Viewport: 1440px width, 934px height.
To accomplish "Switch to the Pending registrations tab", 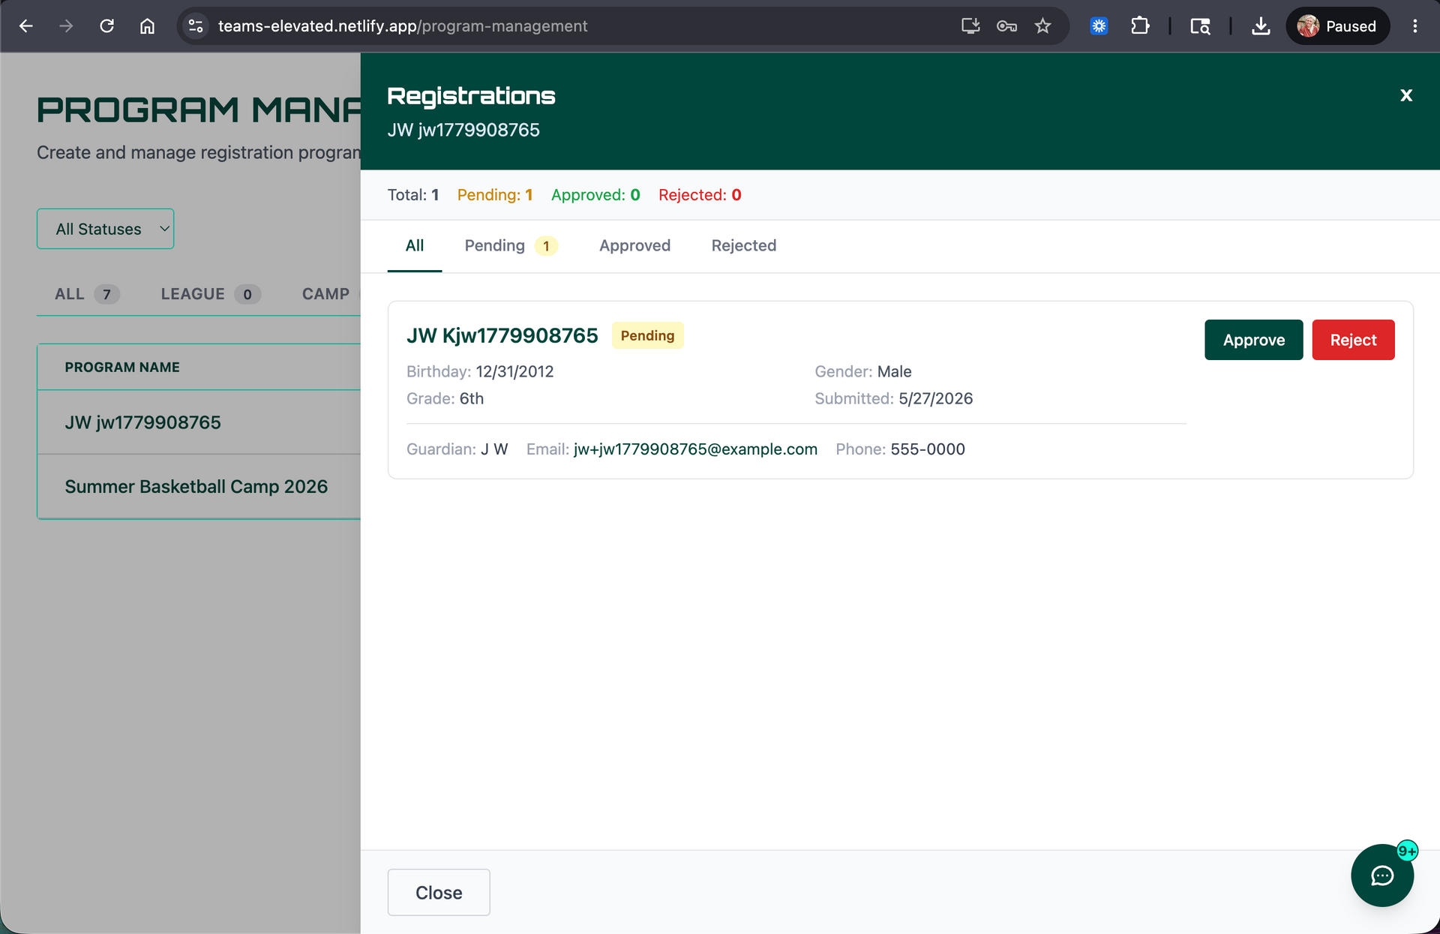I will [510, 245].
